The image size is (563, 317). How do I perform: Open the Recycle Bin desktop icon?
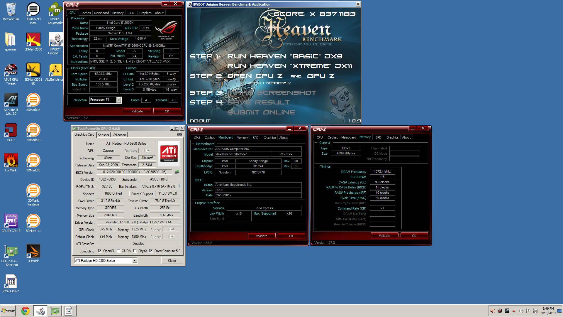point(11,12)
